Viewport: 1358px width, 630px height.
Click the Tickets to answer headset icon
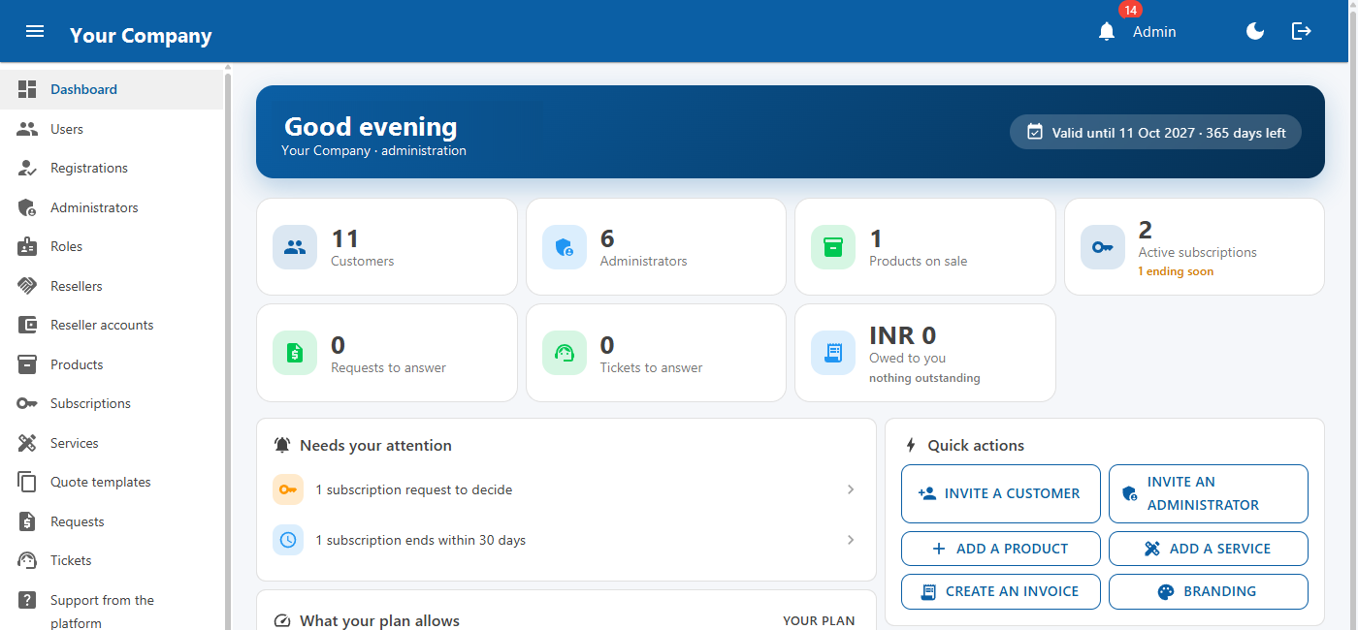pyautogui.click(x=565, y=353)
